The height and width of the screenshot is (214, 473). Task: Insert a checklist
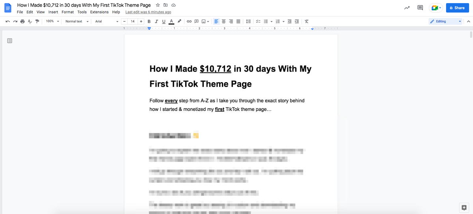259,21
